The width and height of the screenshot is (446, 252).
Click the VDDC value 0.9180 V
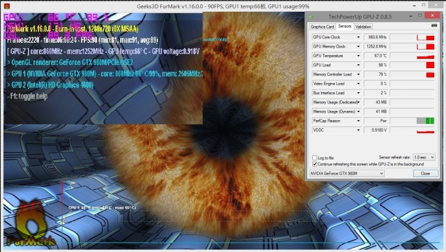(376, 130)
